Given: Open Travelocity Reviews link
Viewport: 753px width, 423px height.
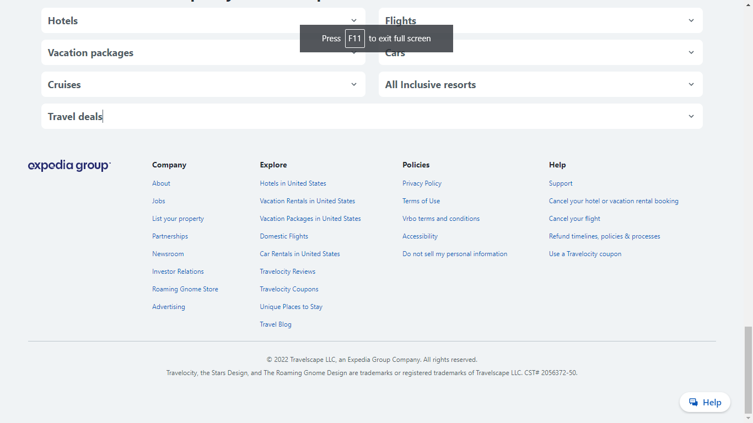Looking at the screenshot, I should [x=288, y=272].
